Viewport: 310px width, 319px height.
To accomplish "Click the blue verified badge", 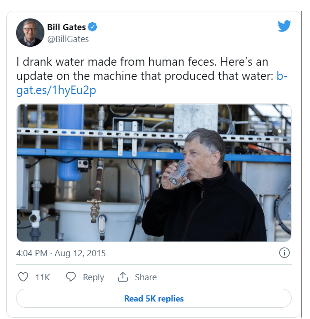I will 94,27.
